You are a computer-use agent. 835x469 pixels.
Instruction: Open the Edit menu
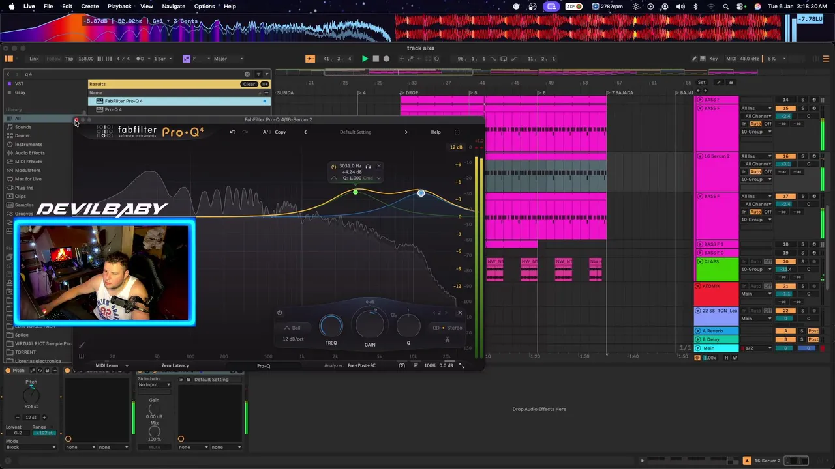67,7
